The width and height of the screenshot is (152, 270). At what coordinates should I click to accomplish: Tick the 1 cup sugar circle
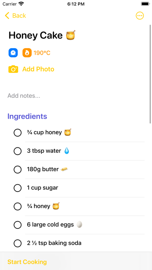click(x=17, y=188)
